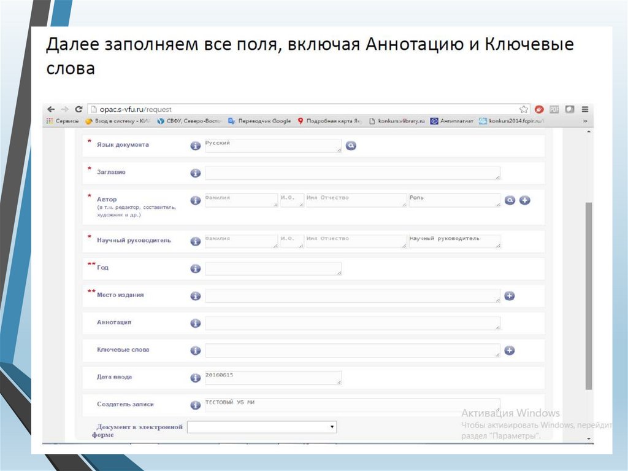Open the Документ в электронной форме dropdown
628x471 pixels.
click(262, 427)
